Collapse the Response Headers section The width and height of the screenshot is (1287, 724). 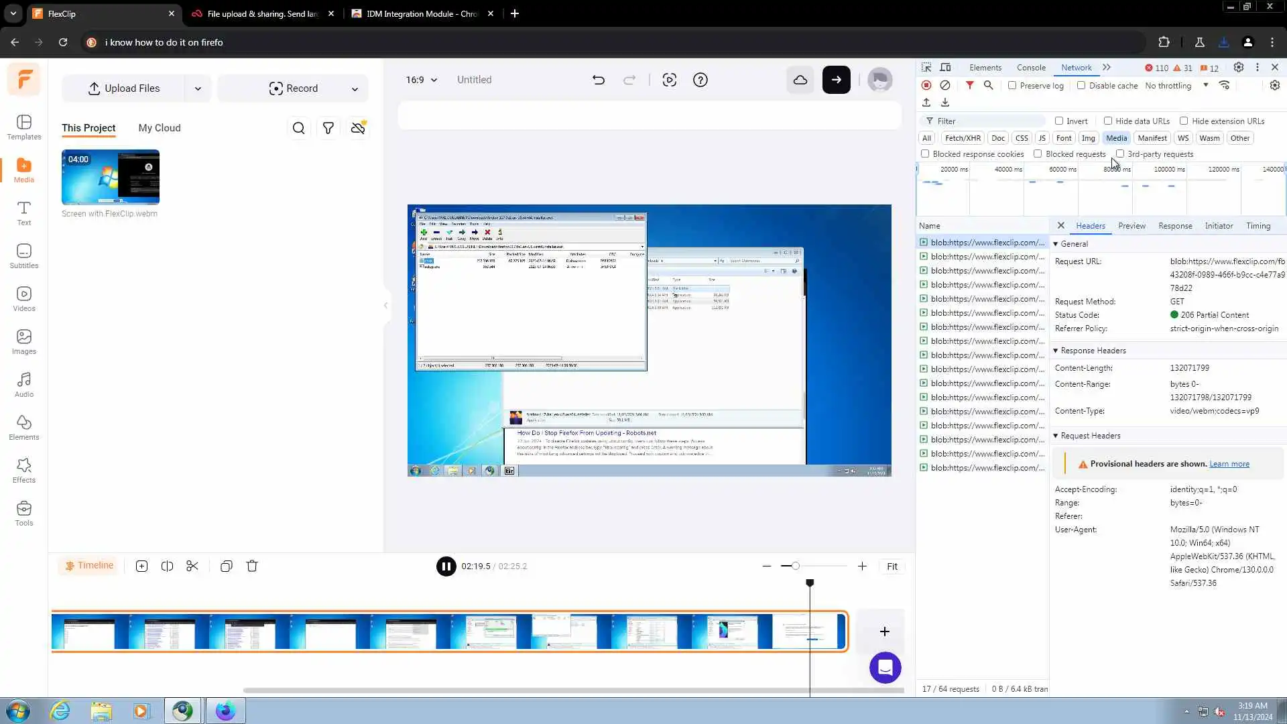click(1056, 351)
